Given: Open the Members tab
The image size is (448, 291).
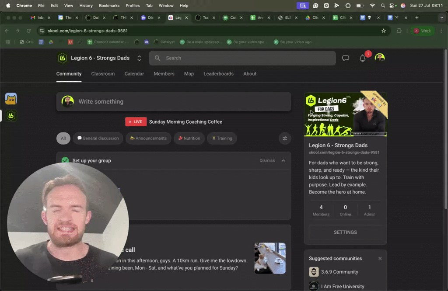Looking at the screenshot, I should [164, 73].
